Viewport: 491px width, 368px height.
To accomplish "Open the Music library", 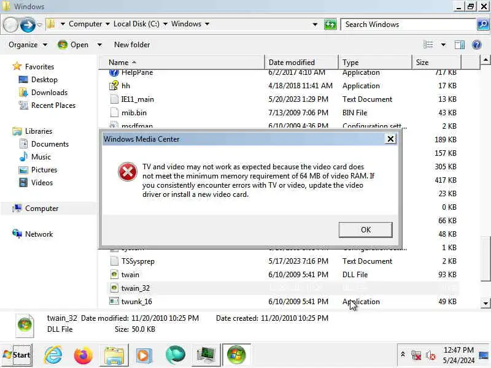I will click(41, 157).
